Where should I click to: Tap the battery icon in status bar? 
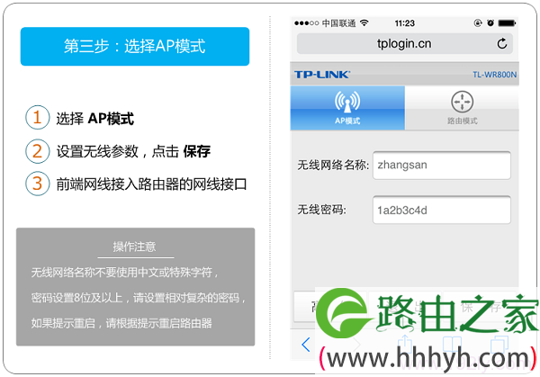507,23
